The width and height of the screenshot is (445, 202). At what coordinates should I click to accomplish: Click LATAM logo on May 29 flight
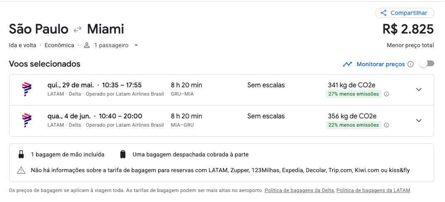tap(27, 89)
